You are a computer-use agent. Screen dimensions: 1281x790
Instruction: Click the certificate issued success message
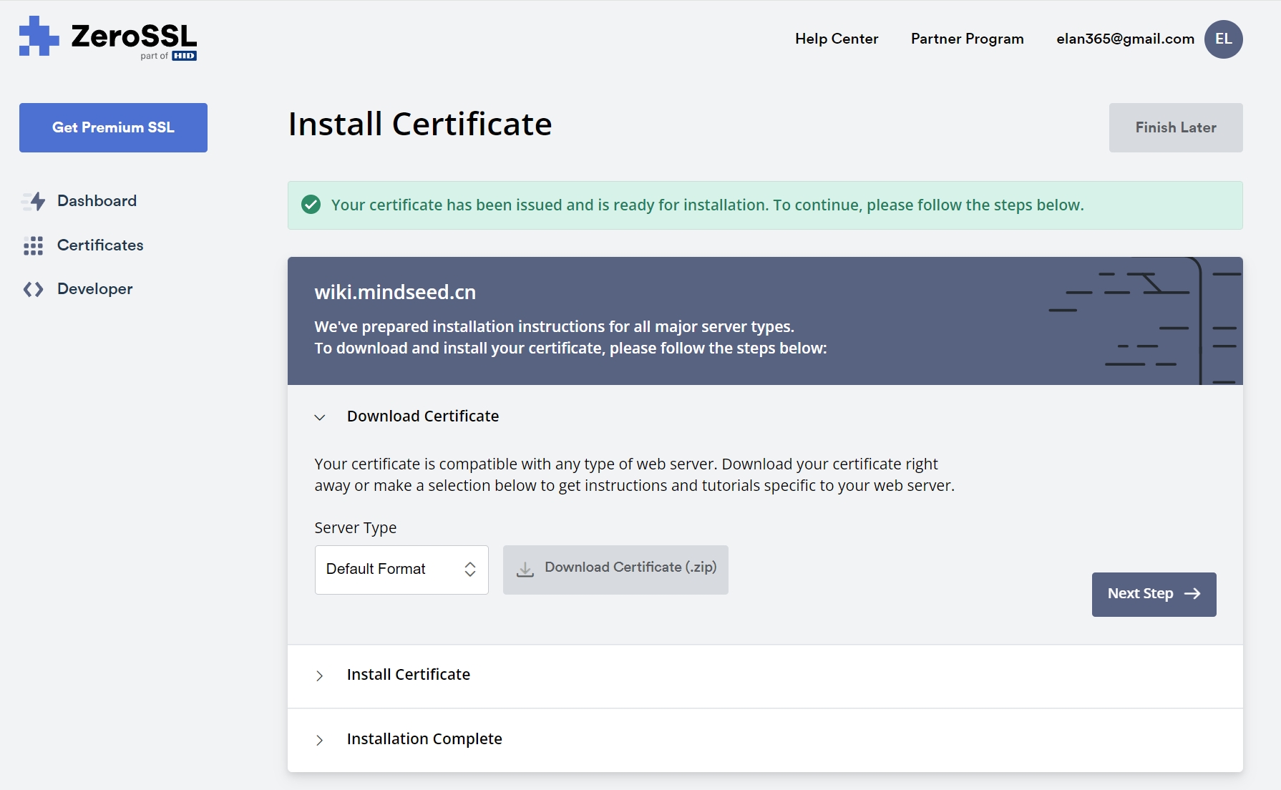coord(707,205)
